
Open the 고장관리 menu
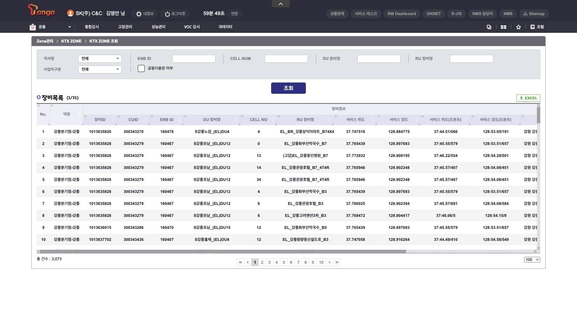click(125, 27)
